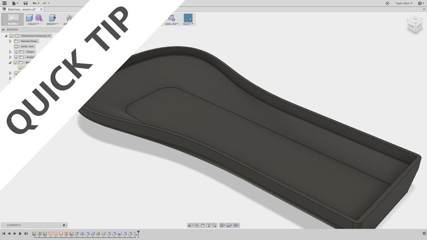Collapse the toolbar with the up chevron
Viewport: 427px width, 240px height.
tap(424, 9)
